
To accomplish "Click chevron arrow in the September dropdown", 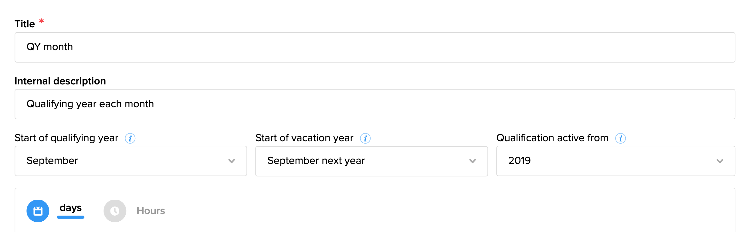I will point(232,161).
